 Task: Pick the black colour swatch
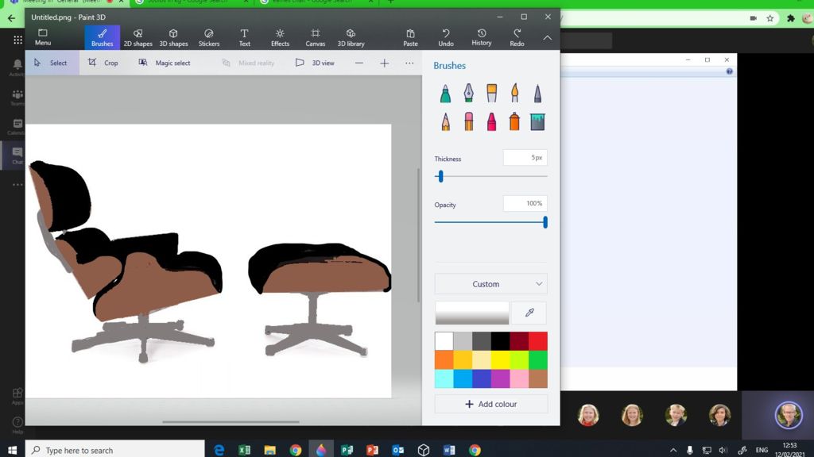click(501, 341)
